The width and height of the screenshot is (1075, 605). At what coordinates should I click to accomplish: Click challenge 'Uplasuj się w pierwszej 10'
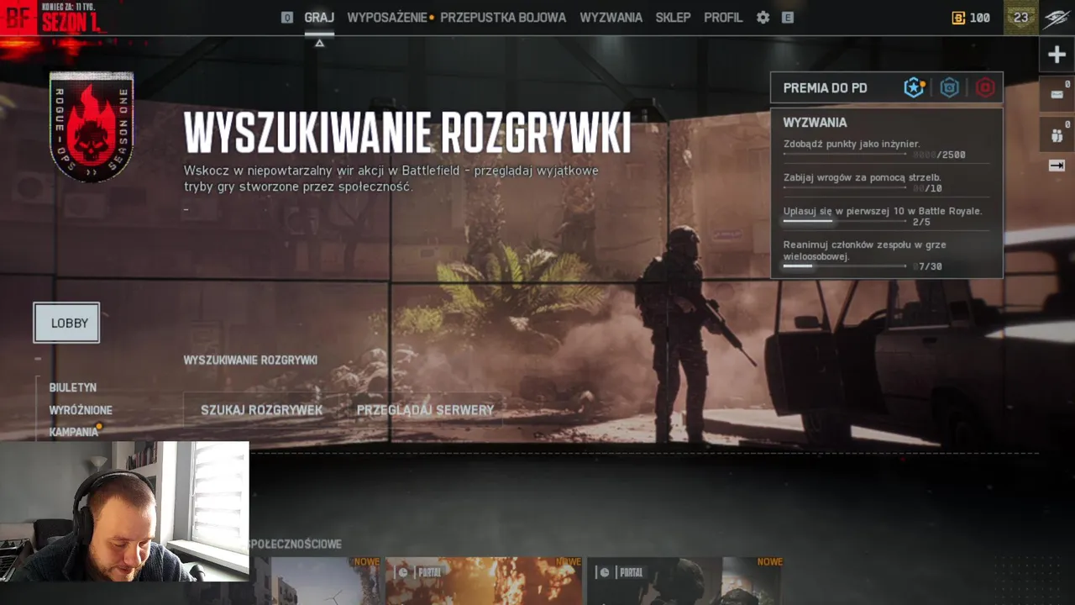(883, 211)
